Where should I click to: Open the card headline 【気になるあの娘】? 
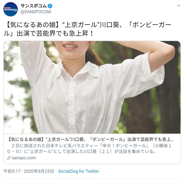coord(91,140)
